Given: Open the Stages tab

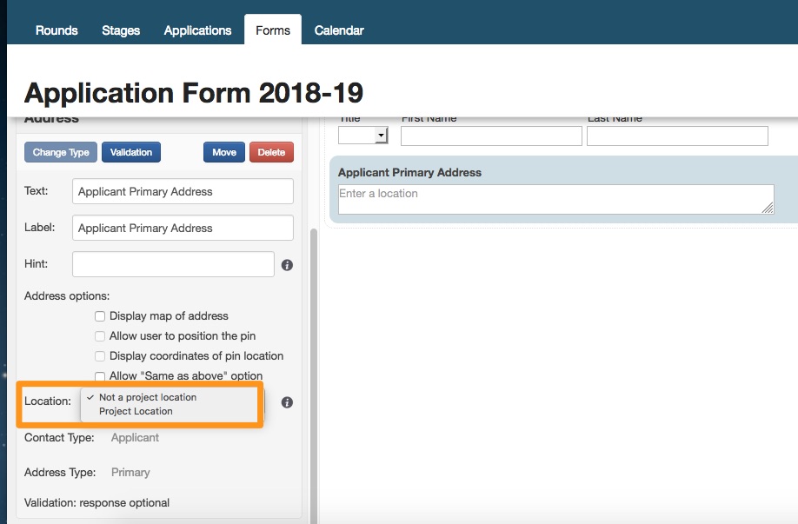Looking at the screenshot, I should coord(121,30).
